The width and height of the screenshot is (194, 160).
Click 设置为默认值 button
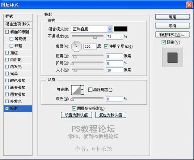(76, 115)
